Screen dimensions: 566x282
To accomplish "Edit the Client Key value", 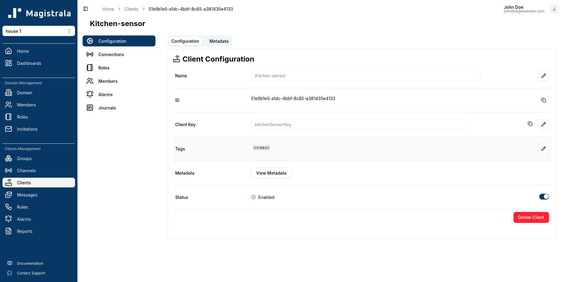I will [544, 124].
